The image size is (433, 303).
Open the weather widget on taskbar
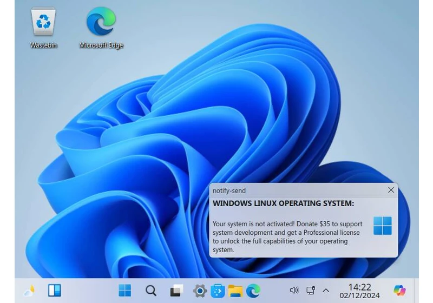(29, 291)
